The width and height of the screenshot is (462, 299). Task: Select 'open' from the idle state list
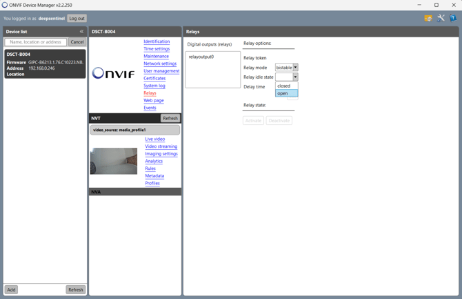click(287, 93)
